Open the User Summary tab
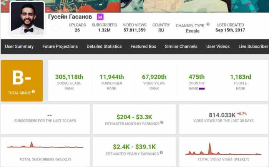 (x=19, y=46)
